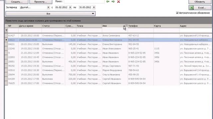Viewport: 213px width, 119px height.
Task: Click name cell Ольга Ивановна
Action: tap(115, 74)
